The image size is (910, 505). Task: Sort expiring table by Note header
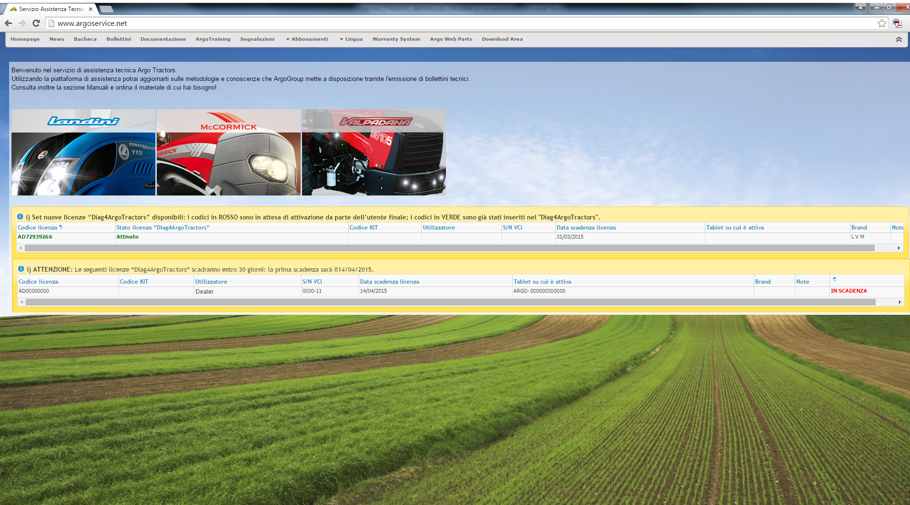tap(803, 282)
